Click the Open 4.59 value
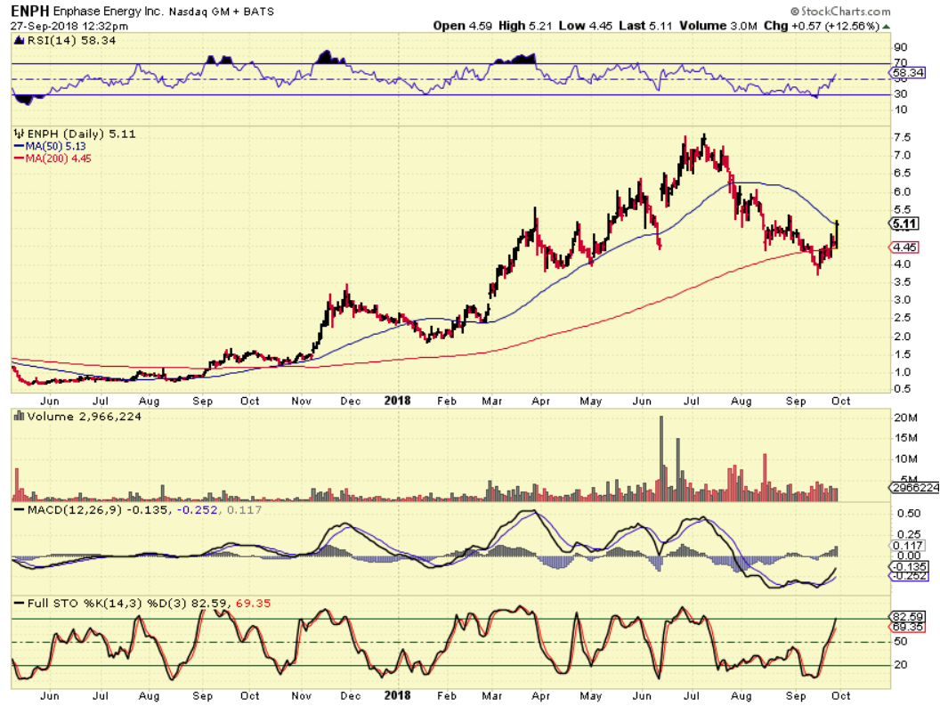The height and width of the screenshot is (706, 940). coord(462,26)
